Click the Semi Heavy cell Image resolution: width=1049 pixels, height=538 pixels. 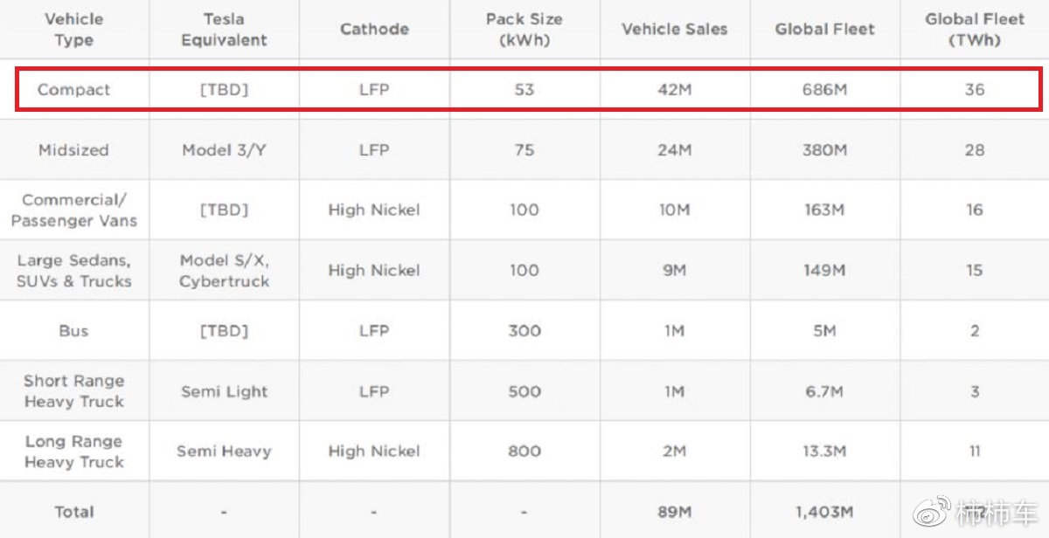point(224,452)
